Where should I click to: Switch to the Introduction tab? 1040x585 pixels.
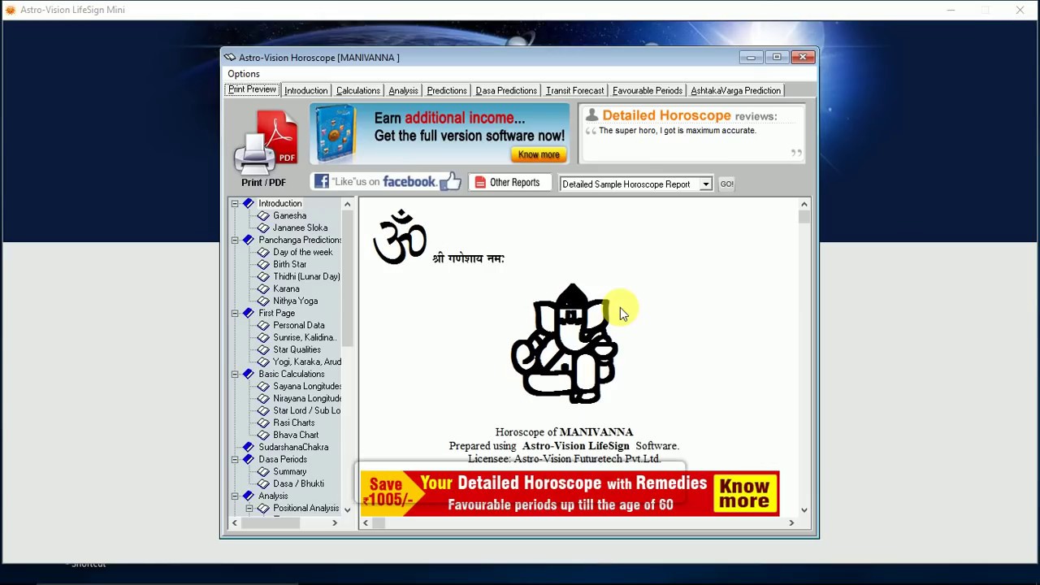(x=306, y=90)
